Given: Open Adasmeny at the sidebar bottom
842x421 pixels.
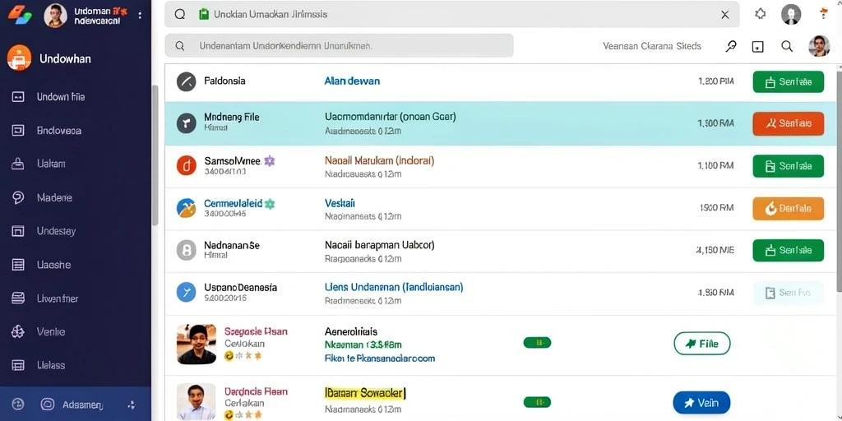Looking at the screenshot, I should click(x=83, y=405).
